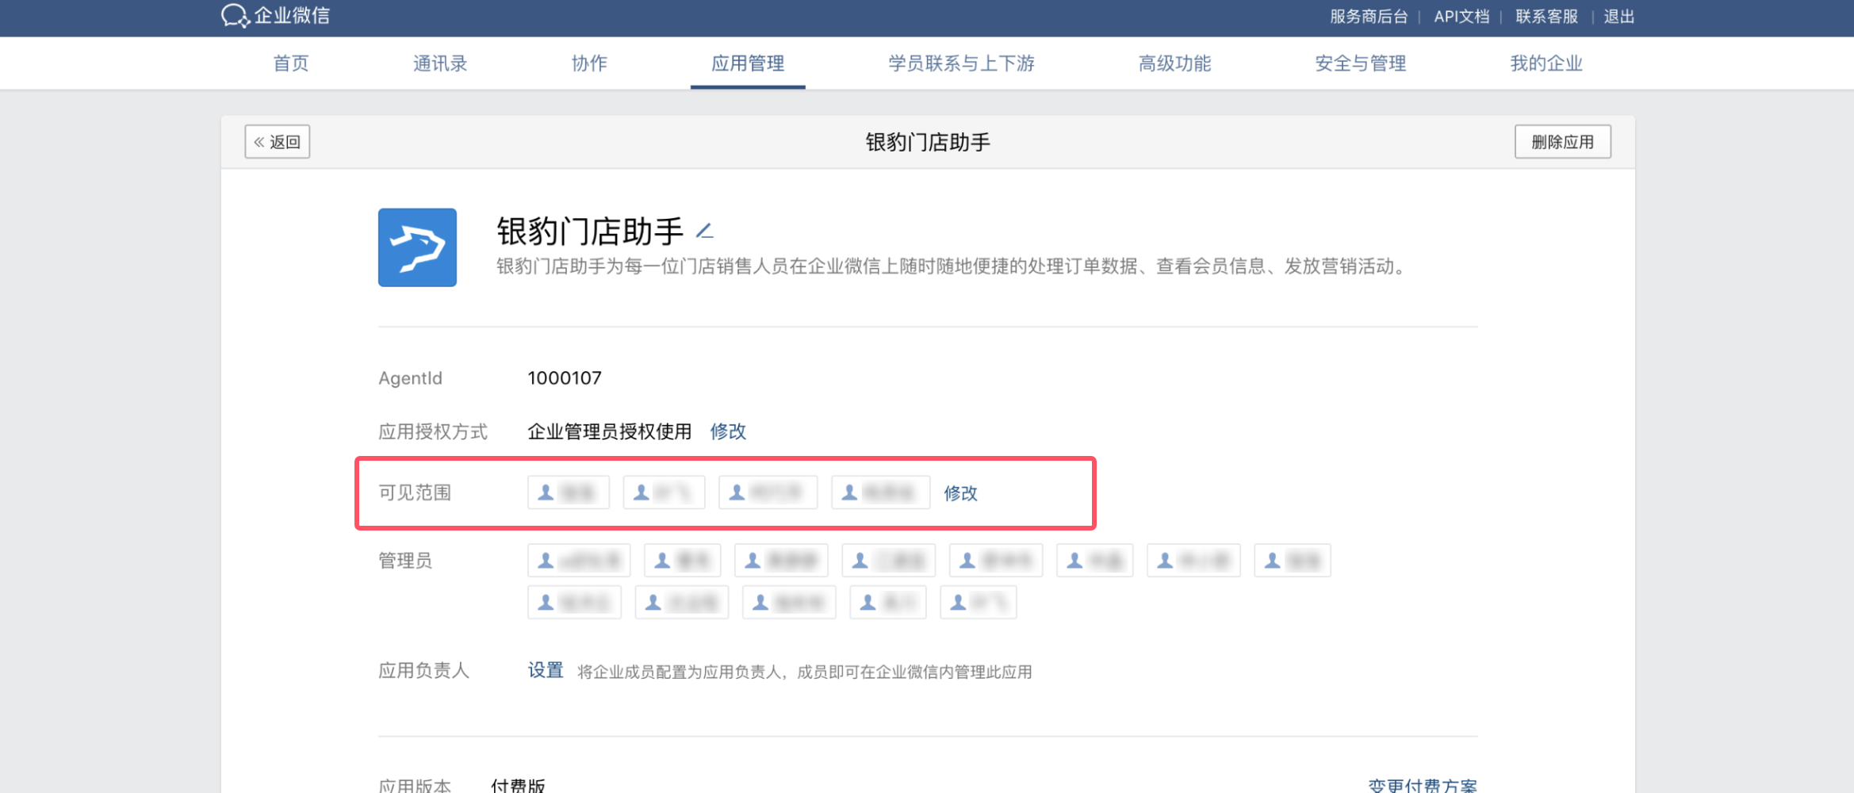The image size is (1854, 793).
Task: Click the 企业微信 logo icon
Action: 235,16
